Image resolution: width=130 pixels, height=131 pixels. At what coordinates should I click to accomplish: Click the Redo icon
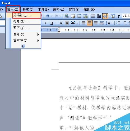point(57,16)
